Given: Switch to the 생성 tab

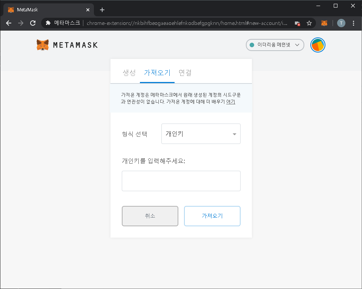Looking at the screenshot, I should 129,73.
